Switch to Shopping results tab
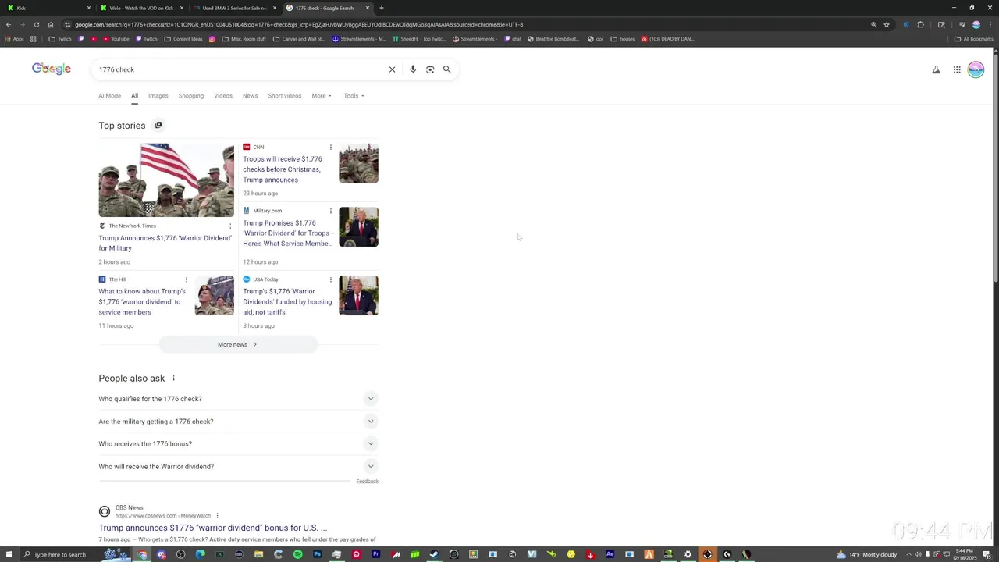The image size is (999, 562). tap(190, 96)
